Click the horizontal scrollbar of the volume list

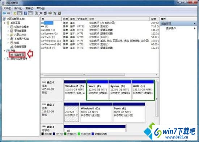[x=99, y=74]
